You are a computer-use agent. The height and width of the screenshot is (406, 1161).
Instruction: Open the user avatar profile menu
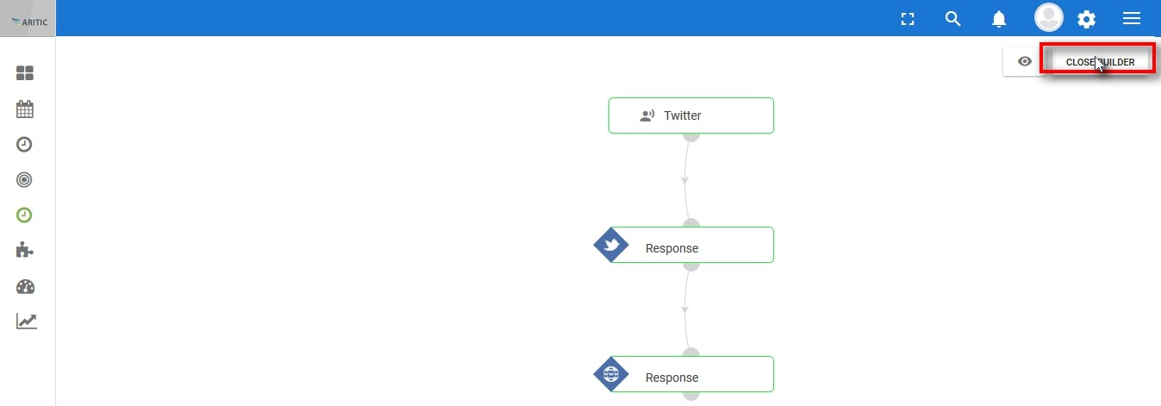coord(1048,17)
